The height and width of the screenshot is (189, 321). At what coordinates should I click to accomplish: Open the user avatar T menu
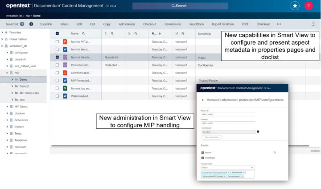pyautogui.click(x=309, y=6)
